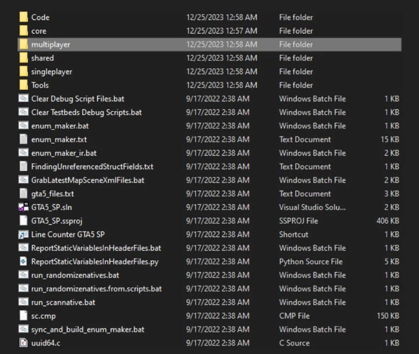The width and height of the screenshot is (419, 354).
Task: Click the core folder icon
Action: click(x=24, y=31)
